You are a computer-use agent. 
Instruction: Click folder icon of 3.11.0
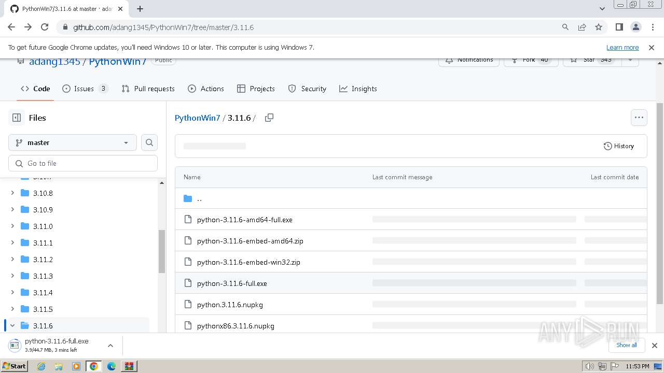click(x=25, y=226)
